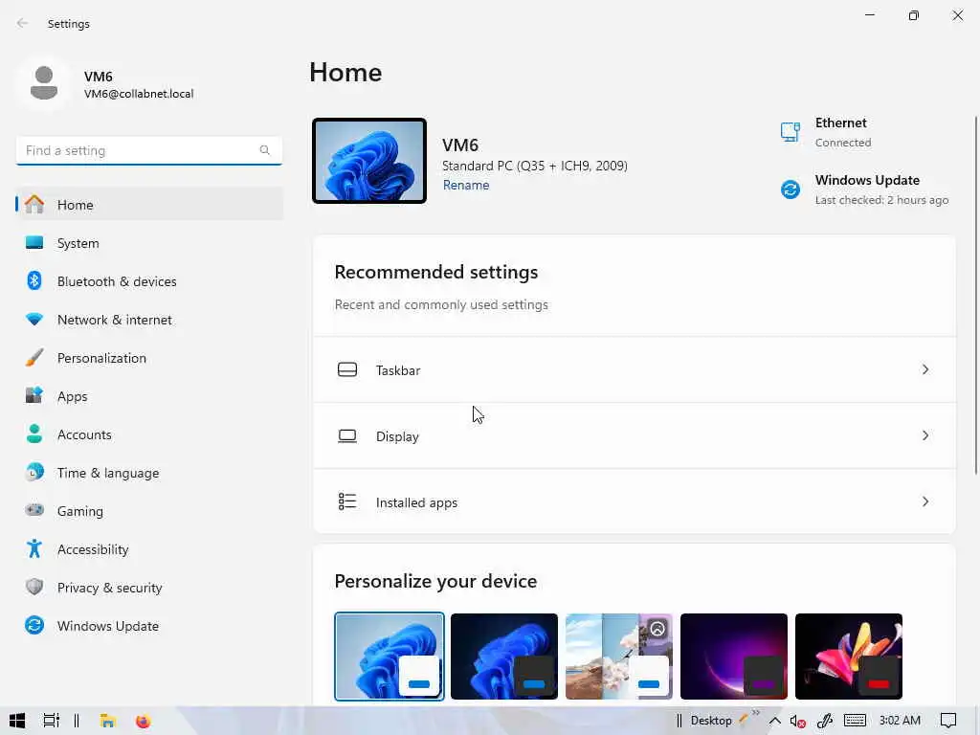Select the dark Windows bloom theme
This screenshot has height=735, width=980.
pos(503,657)
